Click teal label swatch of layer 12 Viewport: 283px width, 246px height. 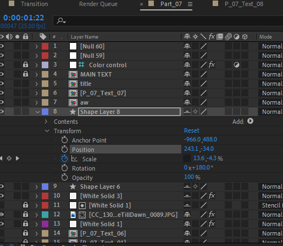[45, 215]
